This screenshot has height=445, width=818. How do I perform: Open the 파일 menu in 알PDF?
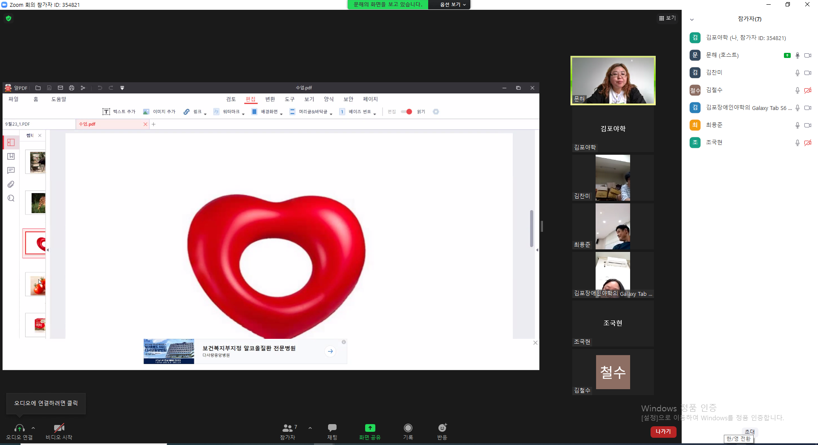pyautogui.click(x=14, y=99)
